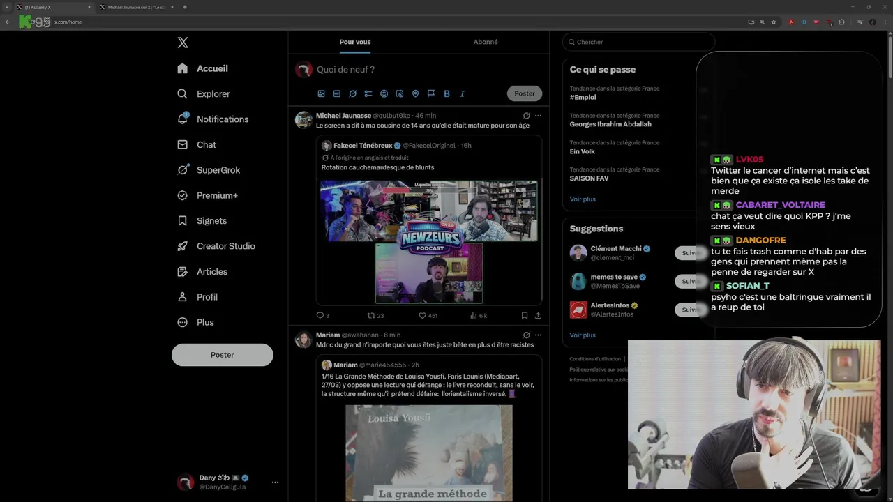The image size is (893, 502).
Task: Click the Chercher search field
Action: (638, 42)
